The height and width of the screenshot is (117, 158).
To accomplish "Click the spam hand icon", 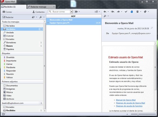I will (132, 12).
